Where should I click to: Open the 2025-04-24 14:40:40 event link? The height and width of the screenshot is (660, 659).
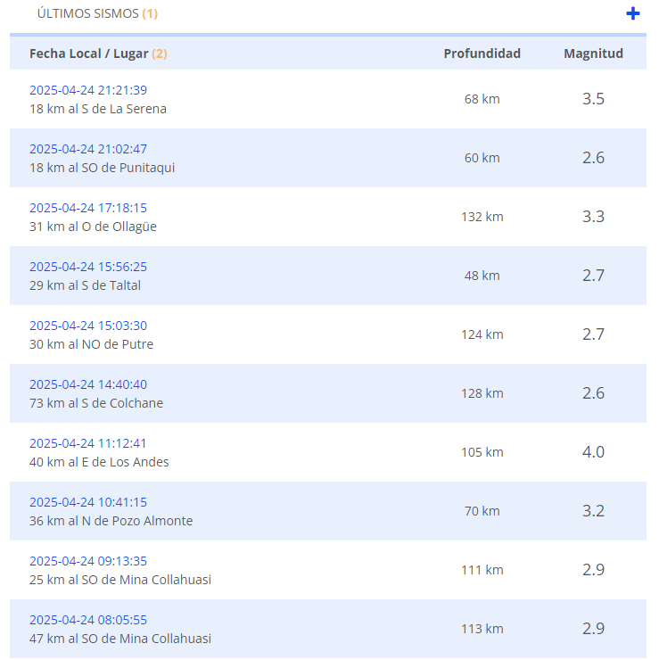[88, 384]
